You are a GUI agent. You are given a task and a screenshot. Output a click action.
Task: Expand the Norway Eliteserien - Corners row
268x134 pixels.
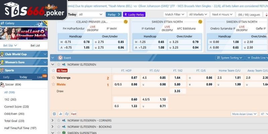click(53, 120)
